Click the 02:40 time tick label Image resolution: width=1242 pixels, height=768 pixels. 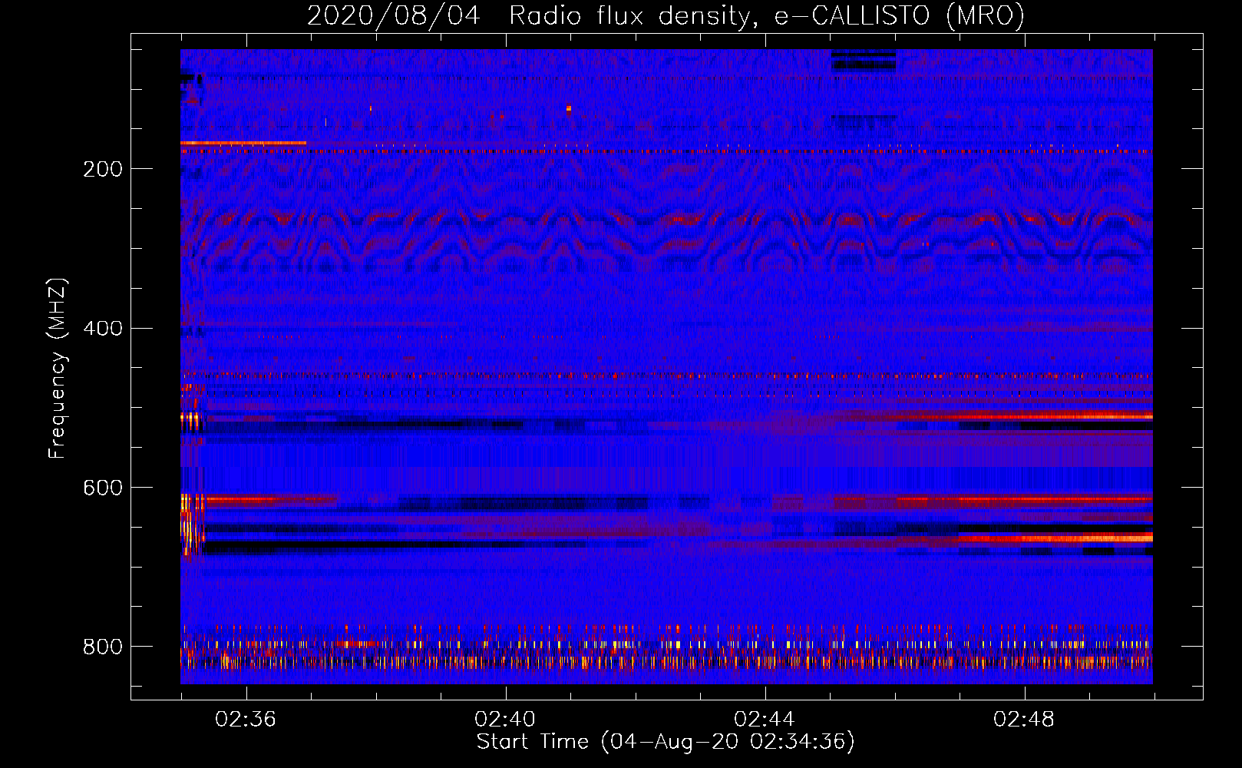pos(505,719)
